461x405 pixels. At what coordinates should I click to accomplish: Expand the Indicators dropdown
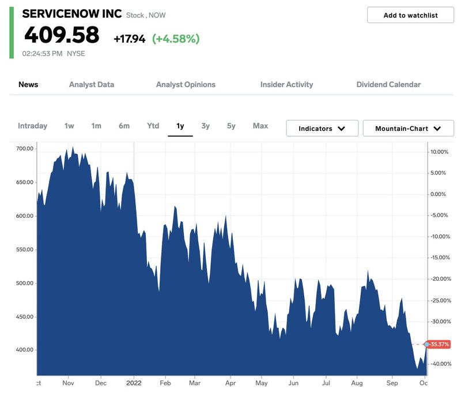[322, 128]
